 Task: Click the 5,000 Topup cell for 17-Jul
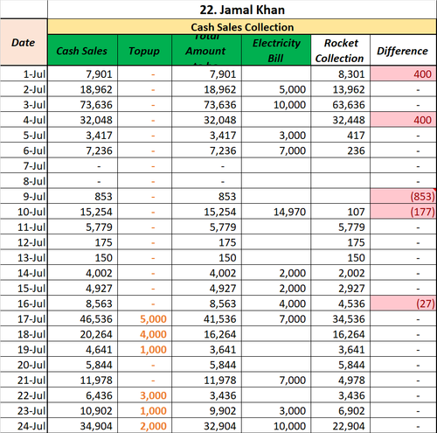144,318
